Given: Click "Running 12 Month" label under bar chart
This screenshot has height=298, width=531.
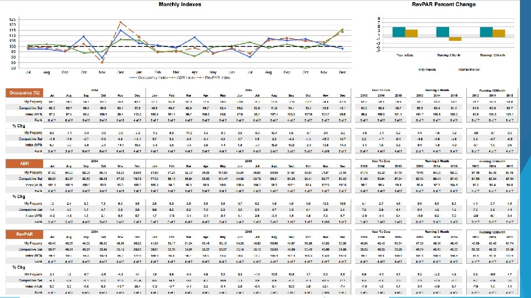Looking at the screenshot, I should point(492,55).
